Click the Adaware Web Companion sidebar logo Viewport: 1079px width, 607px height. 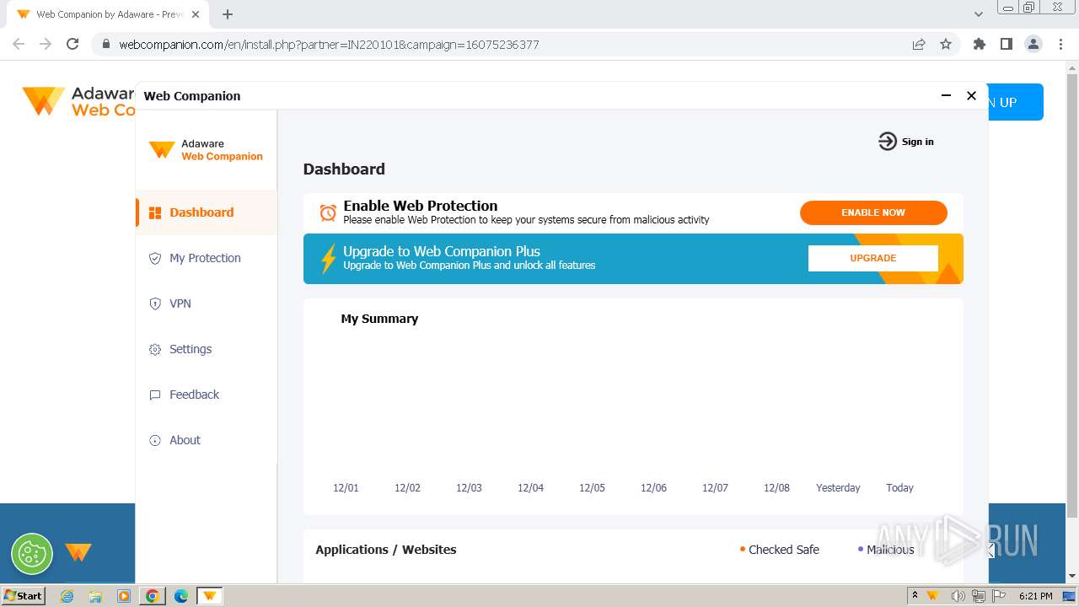coord(207,150)
